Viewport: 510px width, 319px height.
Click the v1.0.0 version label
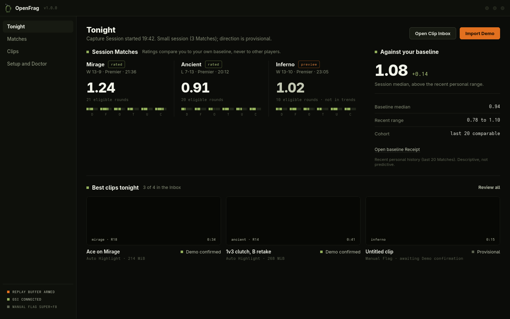point(50,8)
